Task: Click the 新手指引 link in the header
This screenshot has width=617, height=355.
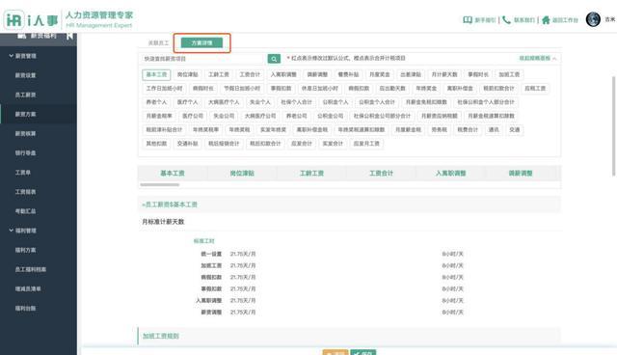Action: (x=485, y=20)
